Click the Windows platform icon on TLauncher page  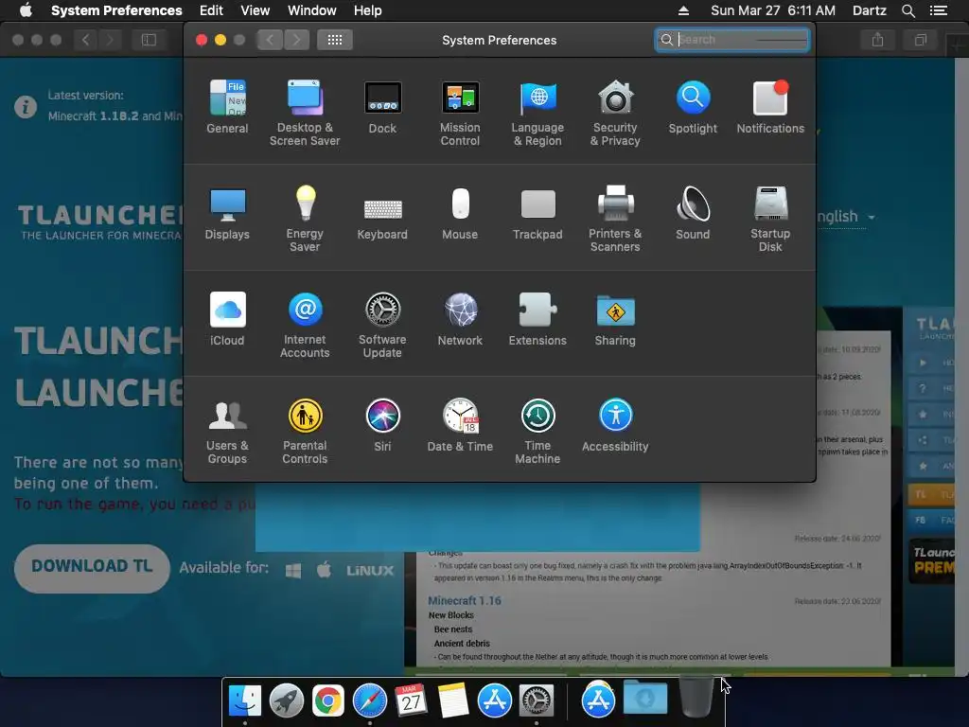[293, 570]
